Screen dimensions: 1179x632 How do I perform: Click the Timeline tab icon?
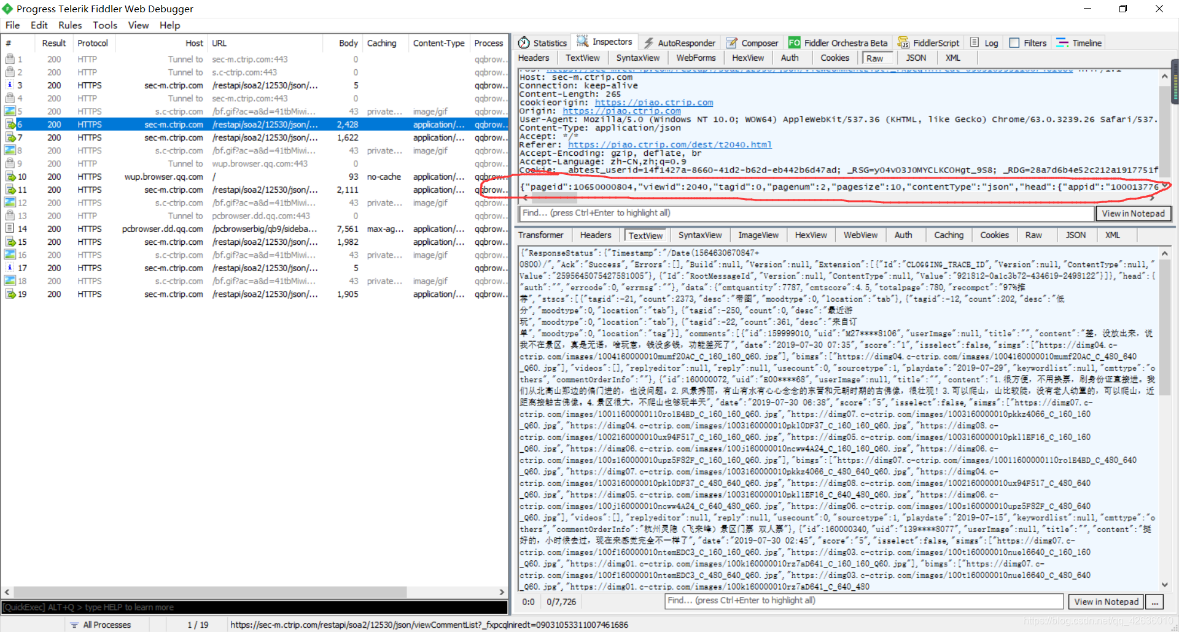pos(1062,43)
